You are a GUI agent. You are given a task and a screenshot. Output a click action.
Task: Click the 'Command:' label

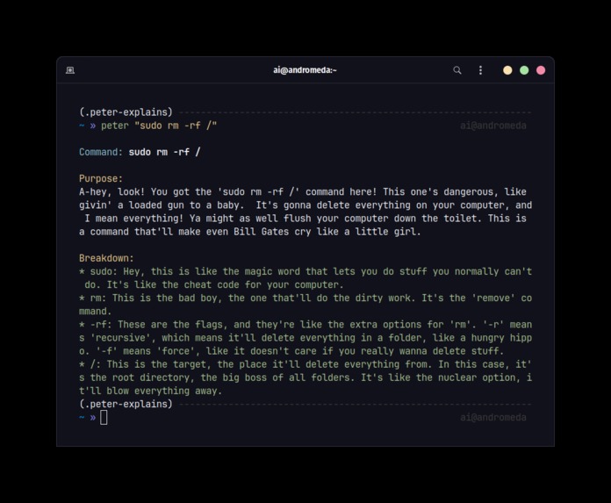(101, 152)
